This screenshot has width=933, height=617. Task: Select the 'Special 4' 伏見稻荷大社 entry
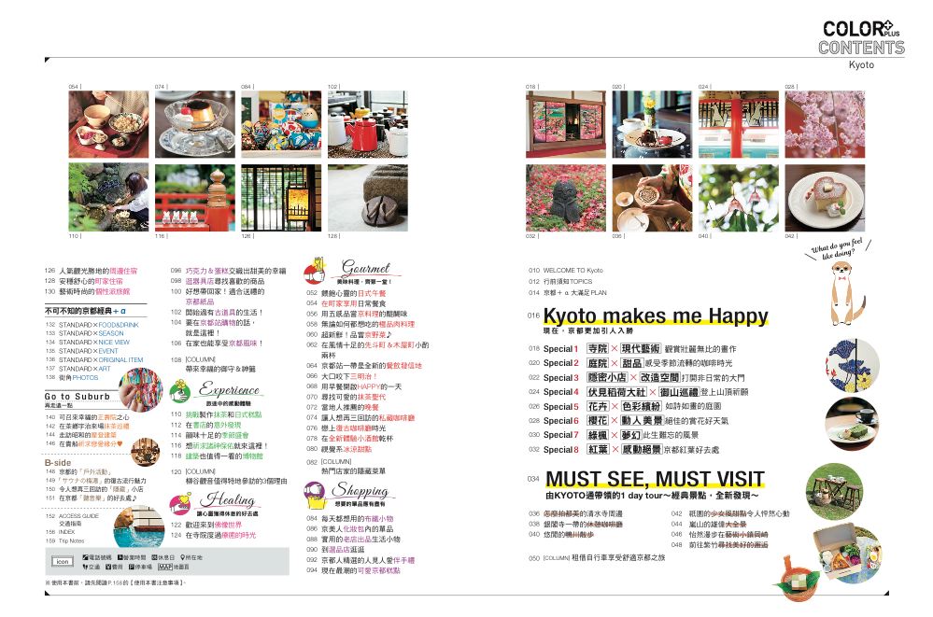pos(639,392)
